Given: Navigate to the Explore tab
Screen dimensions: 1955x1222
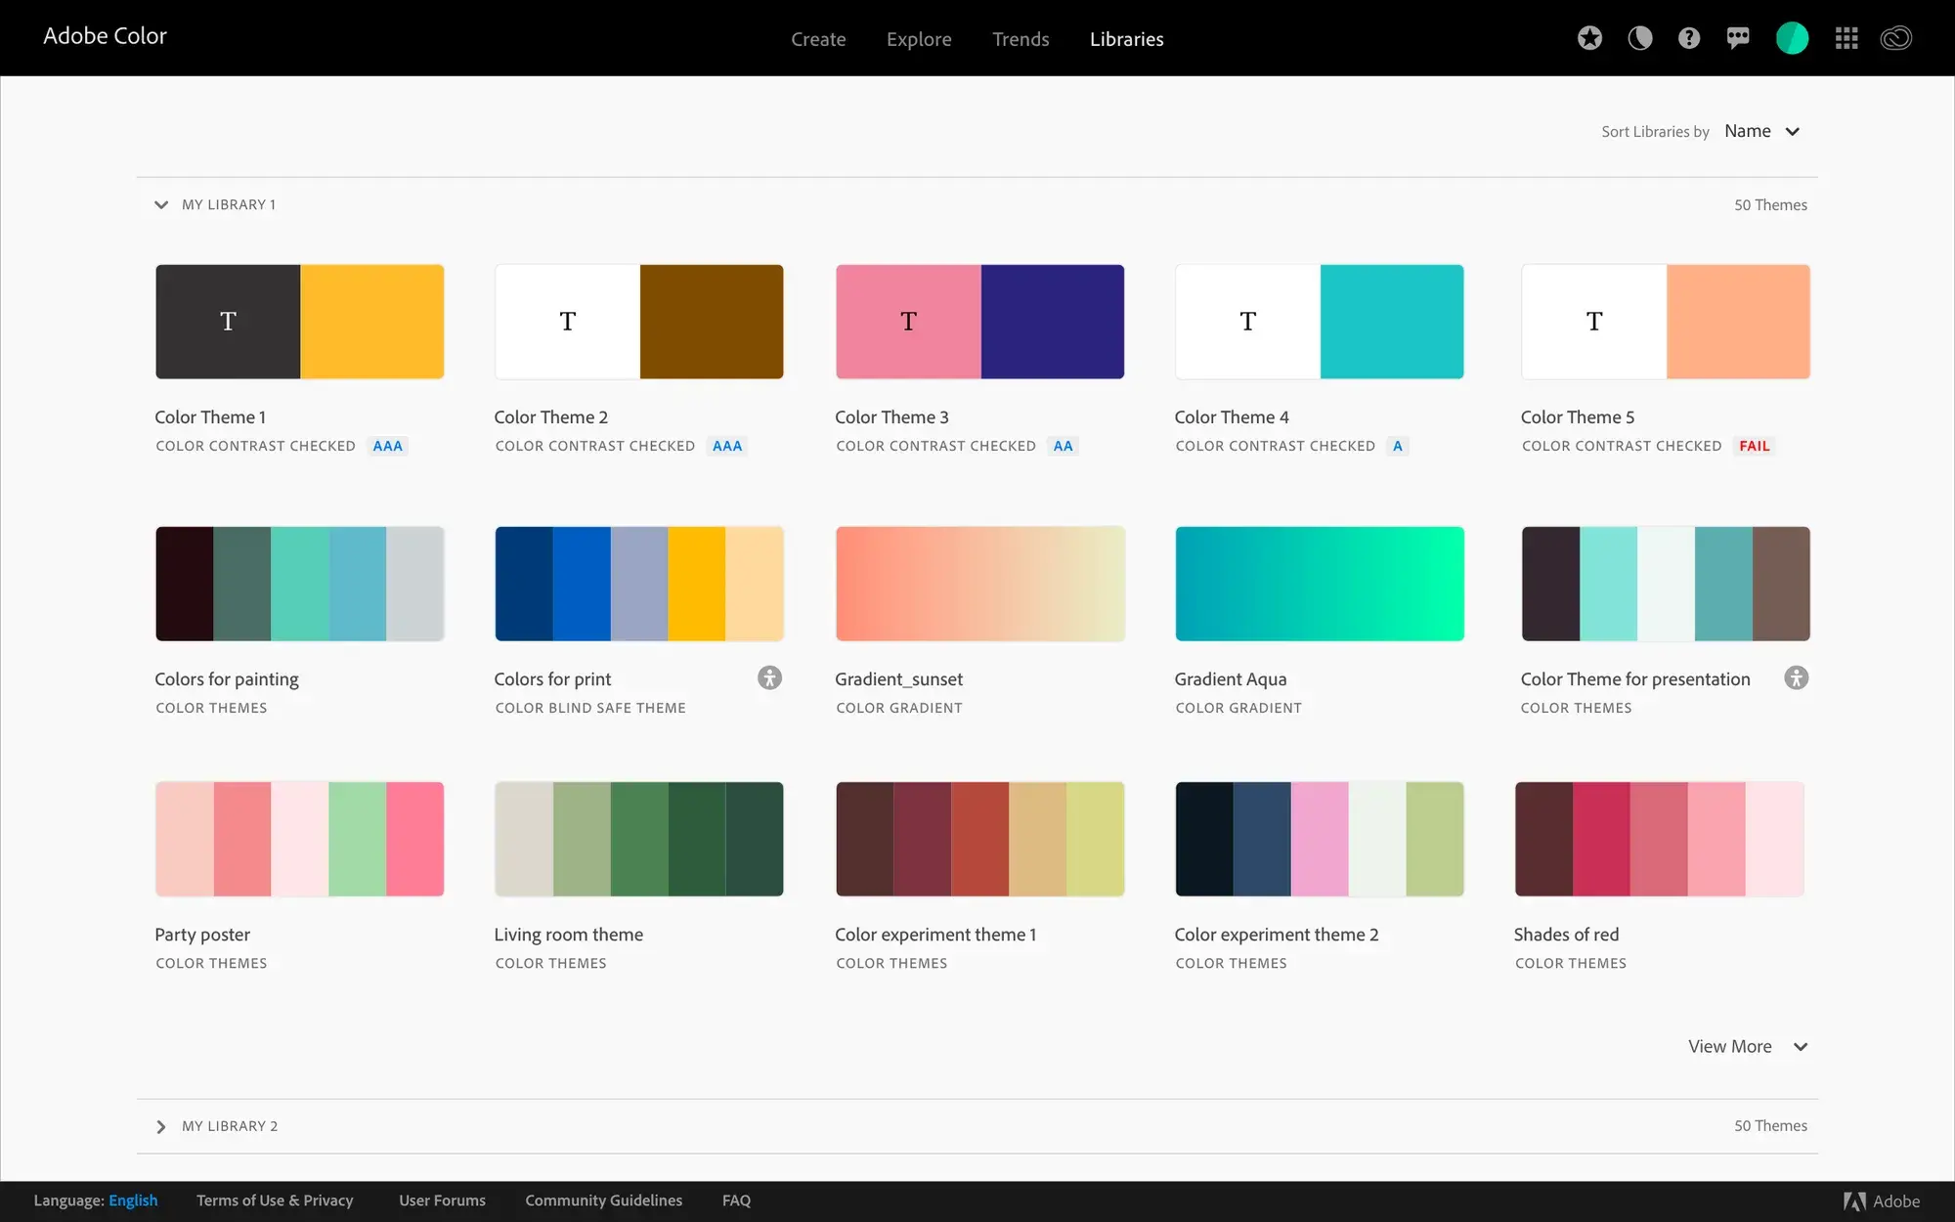Looking at the screenshot, I should (919, 38).
